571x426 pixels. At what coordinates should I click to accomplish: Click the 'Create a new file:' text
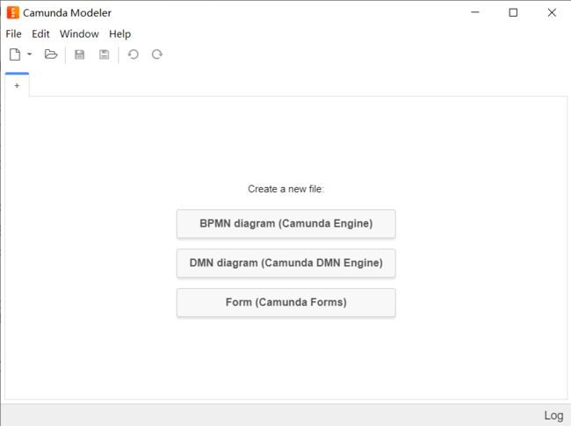(285, 189)
